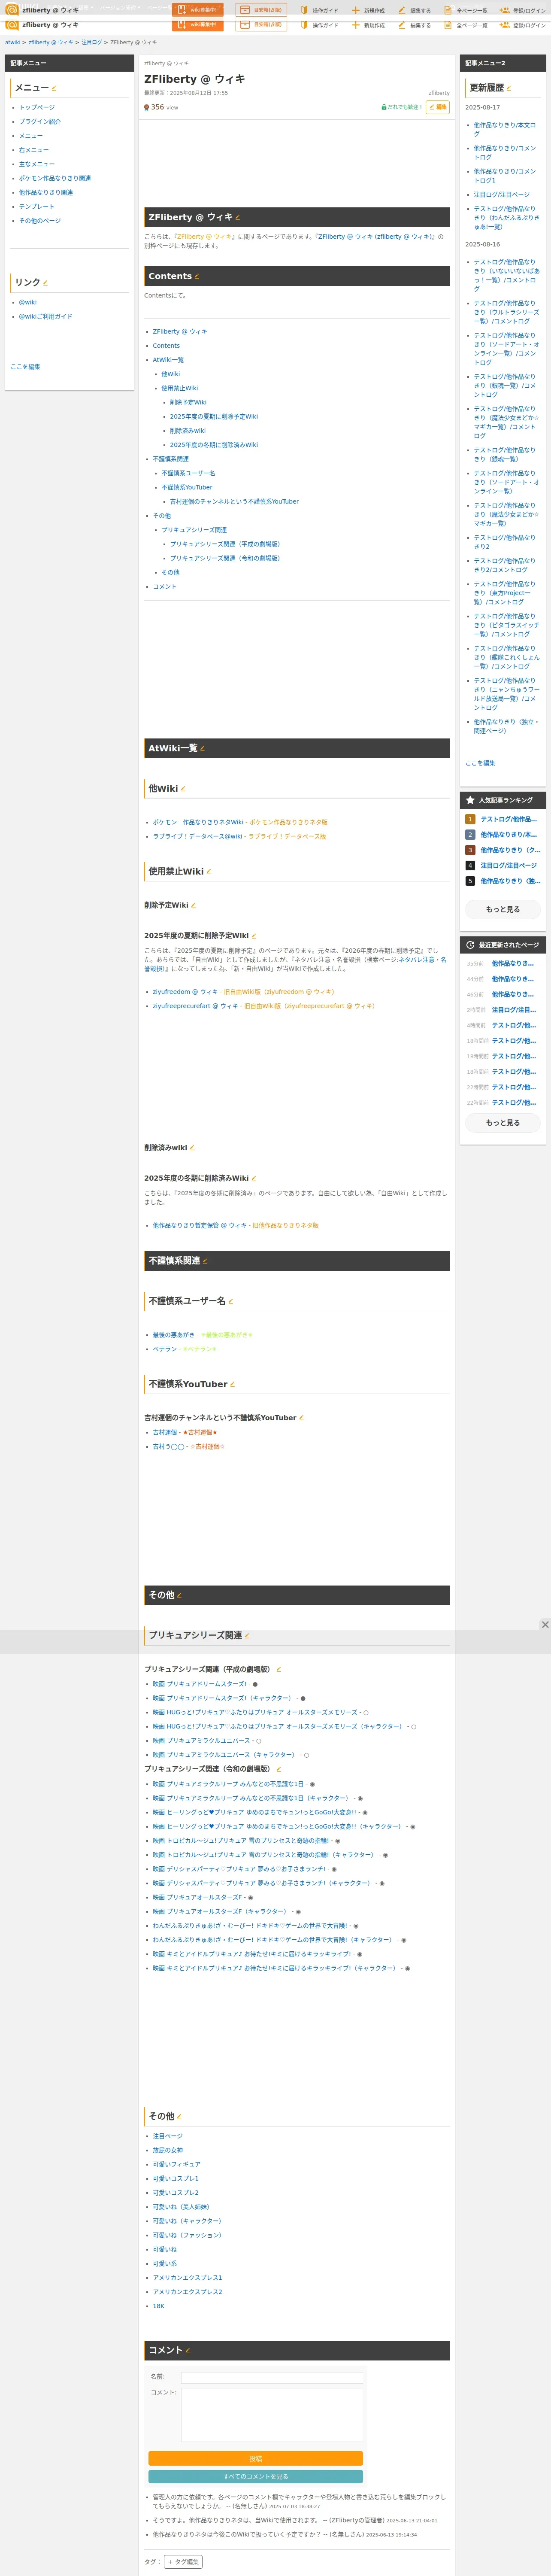551x2576 pixels.
Task: Open プラグイン紹介 in the left menu
Action: (x=40, y=121)
